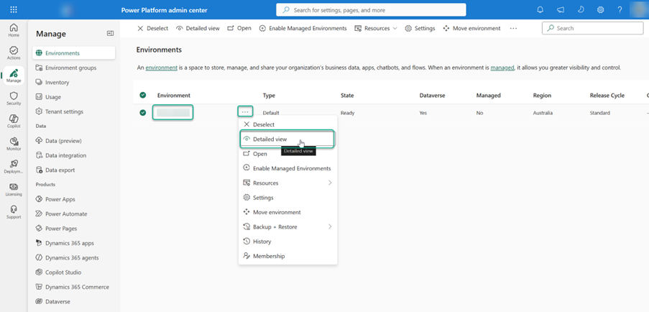
Task: Choose Enable Managed Environments in context menu
Action: pyautogui.click(x=287, y=168)
